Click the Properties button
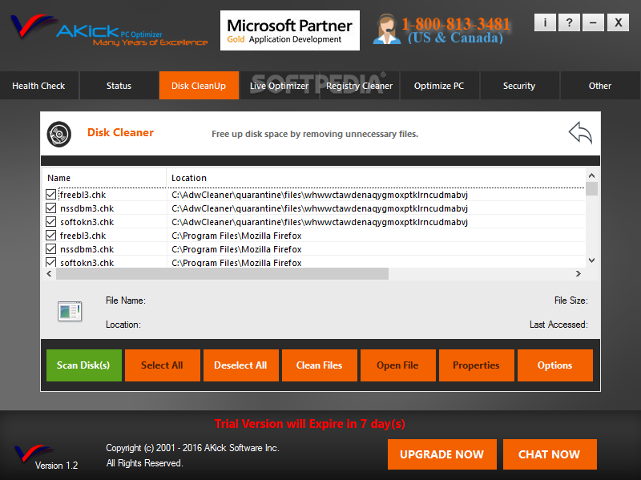Image resolution: width=641 pixels, height=480 pixels. click(x=476, y=365)
